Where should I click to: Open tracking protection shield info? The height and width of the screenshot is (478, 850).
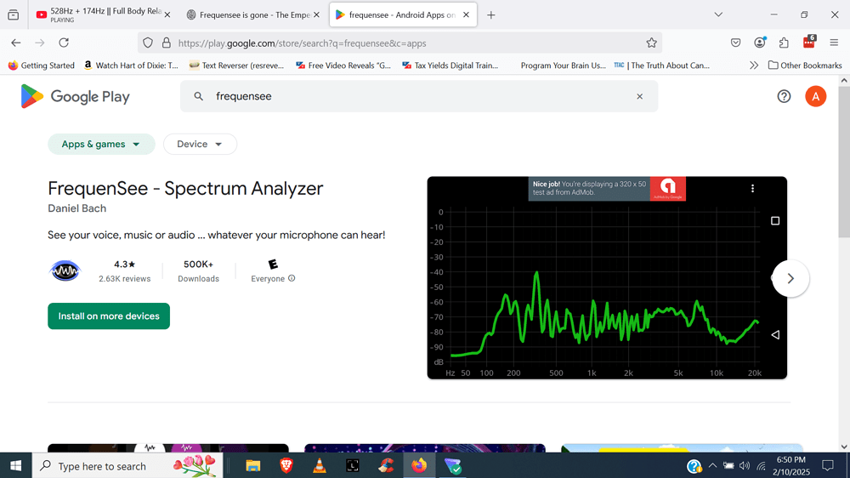(x=147, y=43)
